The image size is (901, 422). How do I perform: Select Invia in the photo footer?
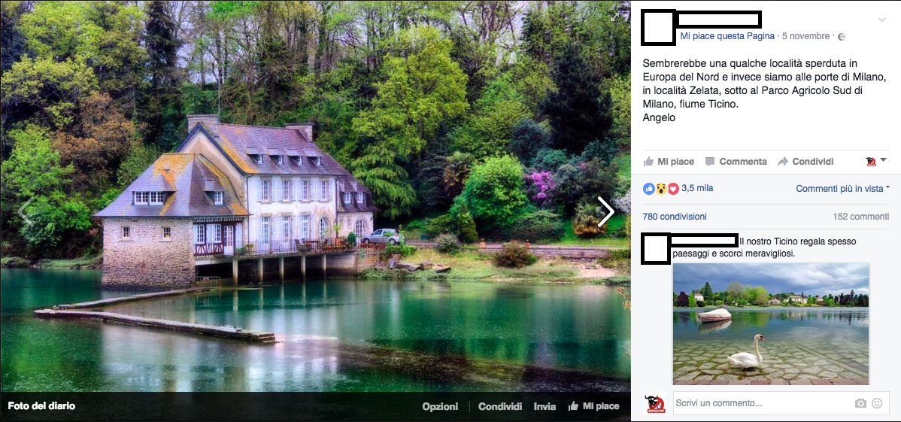545,406
